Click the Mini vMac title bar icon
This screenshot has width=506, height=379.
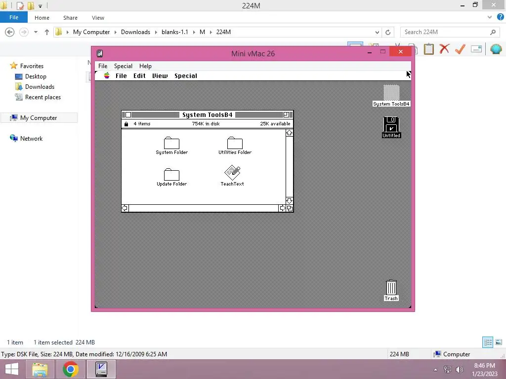100,53
